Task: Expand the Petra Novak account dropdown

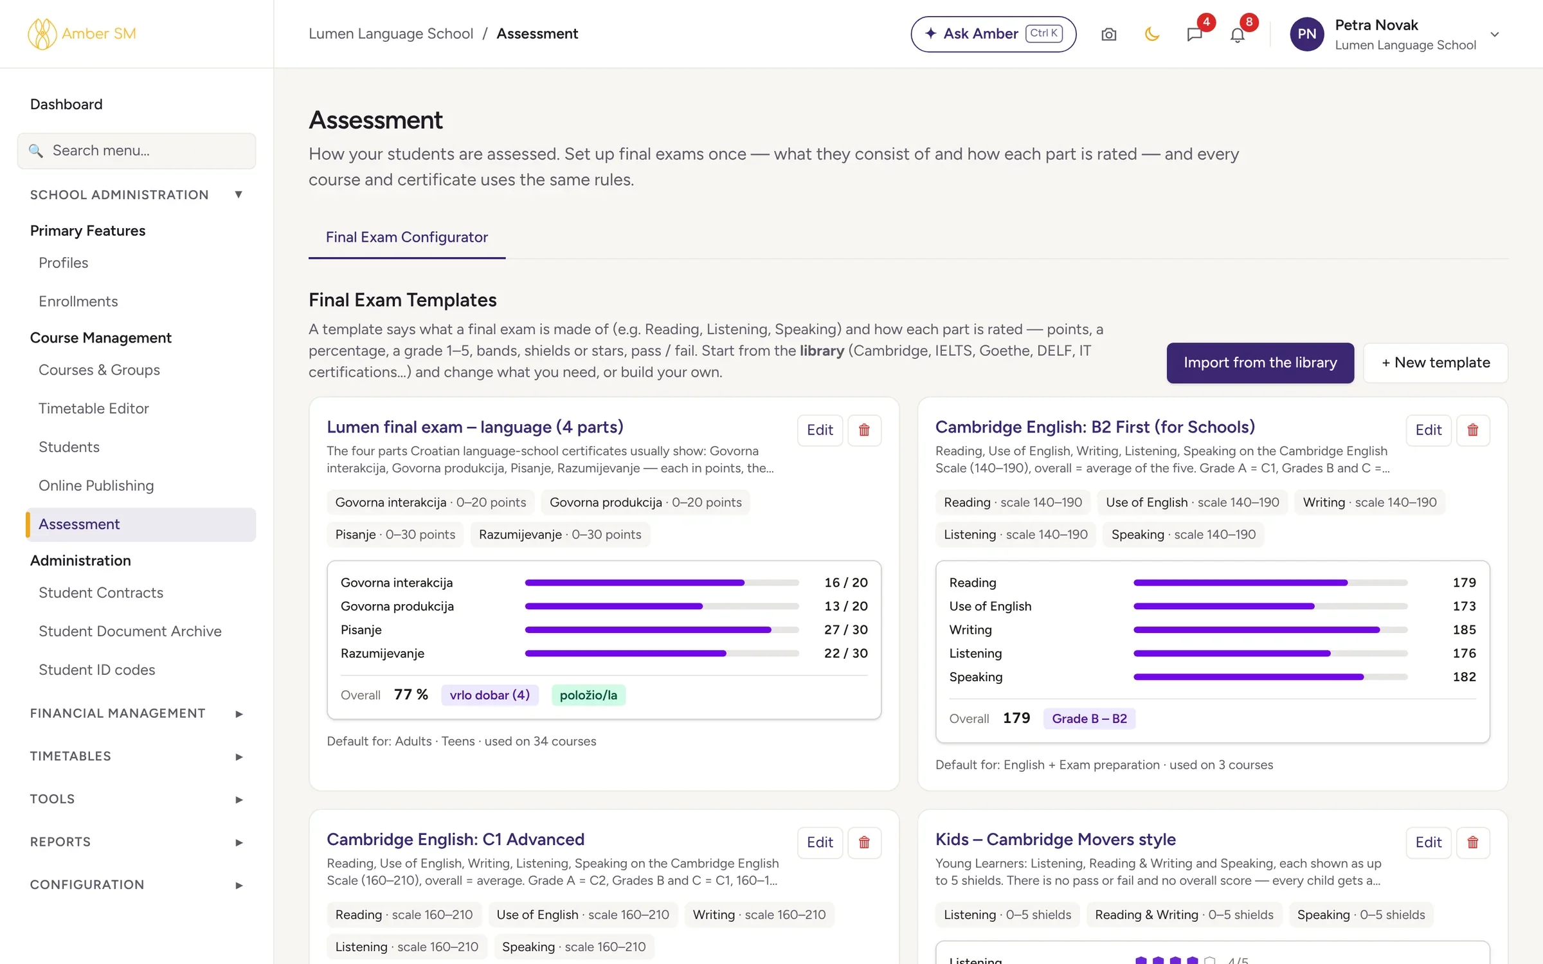Action: point(1495,34)
